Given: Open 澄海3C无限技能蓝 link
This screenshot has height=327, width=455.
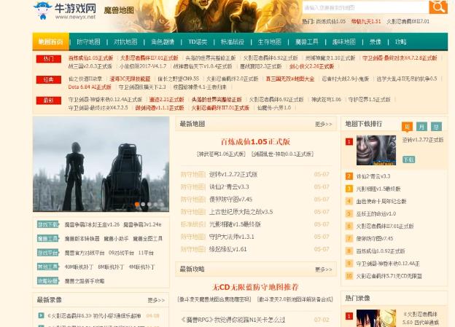Looking at the screenshot, I should click(130, 79).
